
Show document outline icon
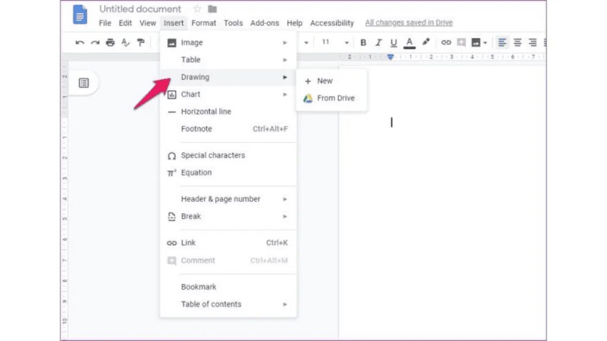[x=84, y=83]
